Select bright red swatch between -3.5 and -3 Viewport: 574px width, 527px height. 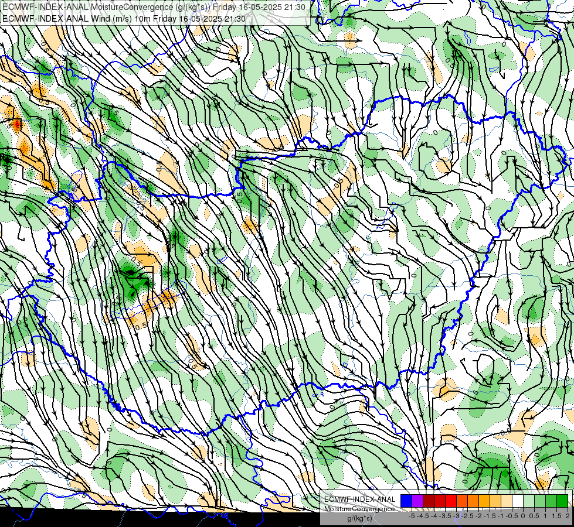pyautogui.click(x=451, y=501)
